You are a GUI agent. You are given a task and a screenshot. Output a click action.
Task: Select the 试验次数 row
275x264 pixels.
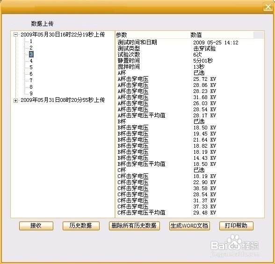coord(189,55)
